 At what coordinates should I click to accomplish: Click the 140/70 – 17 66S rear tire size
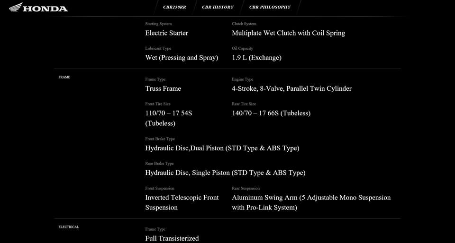[271, 113]
